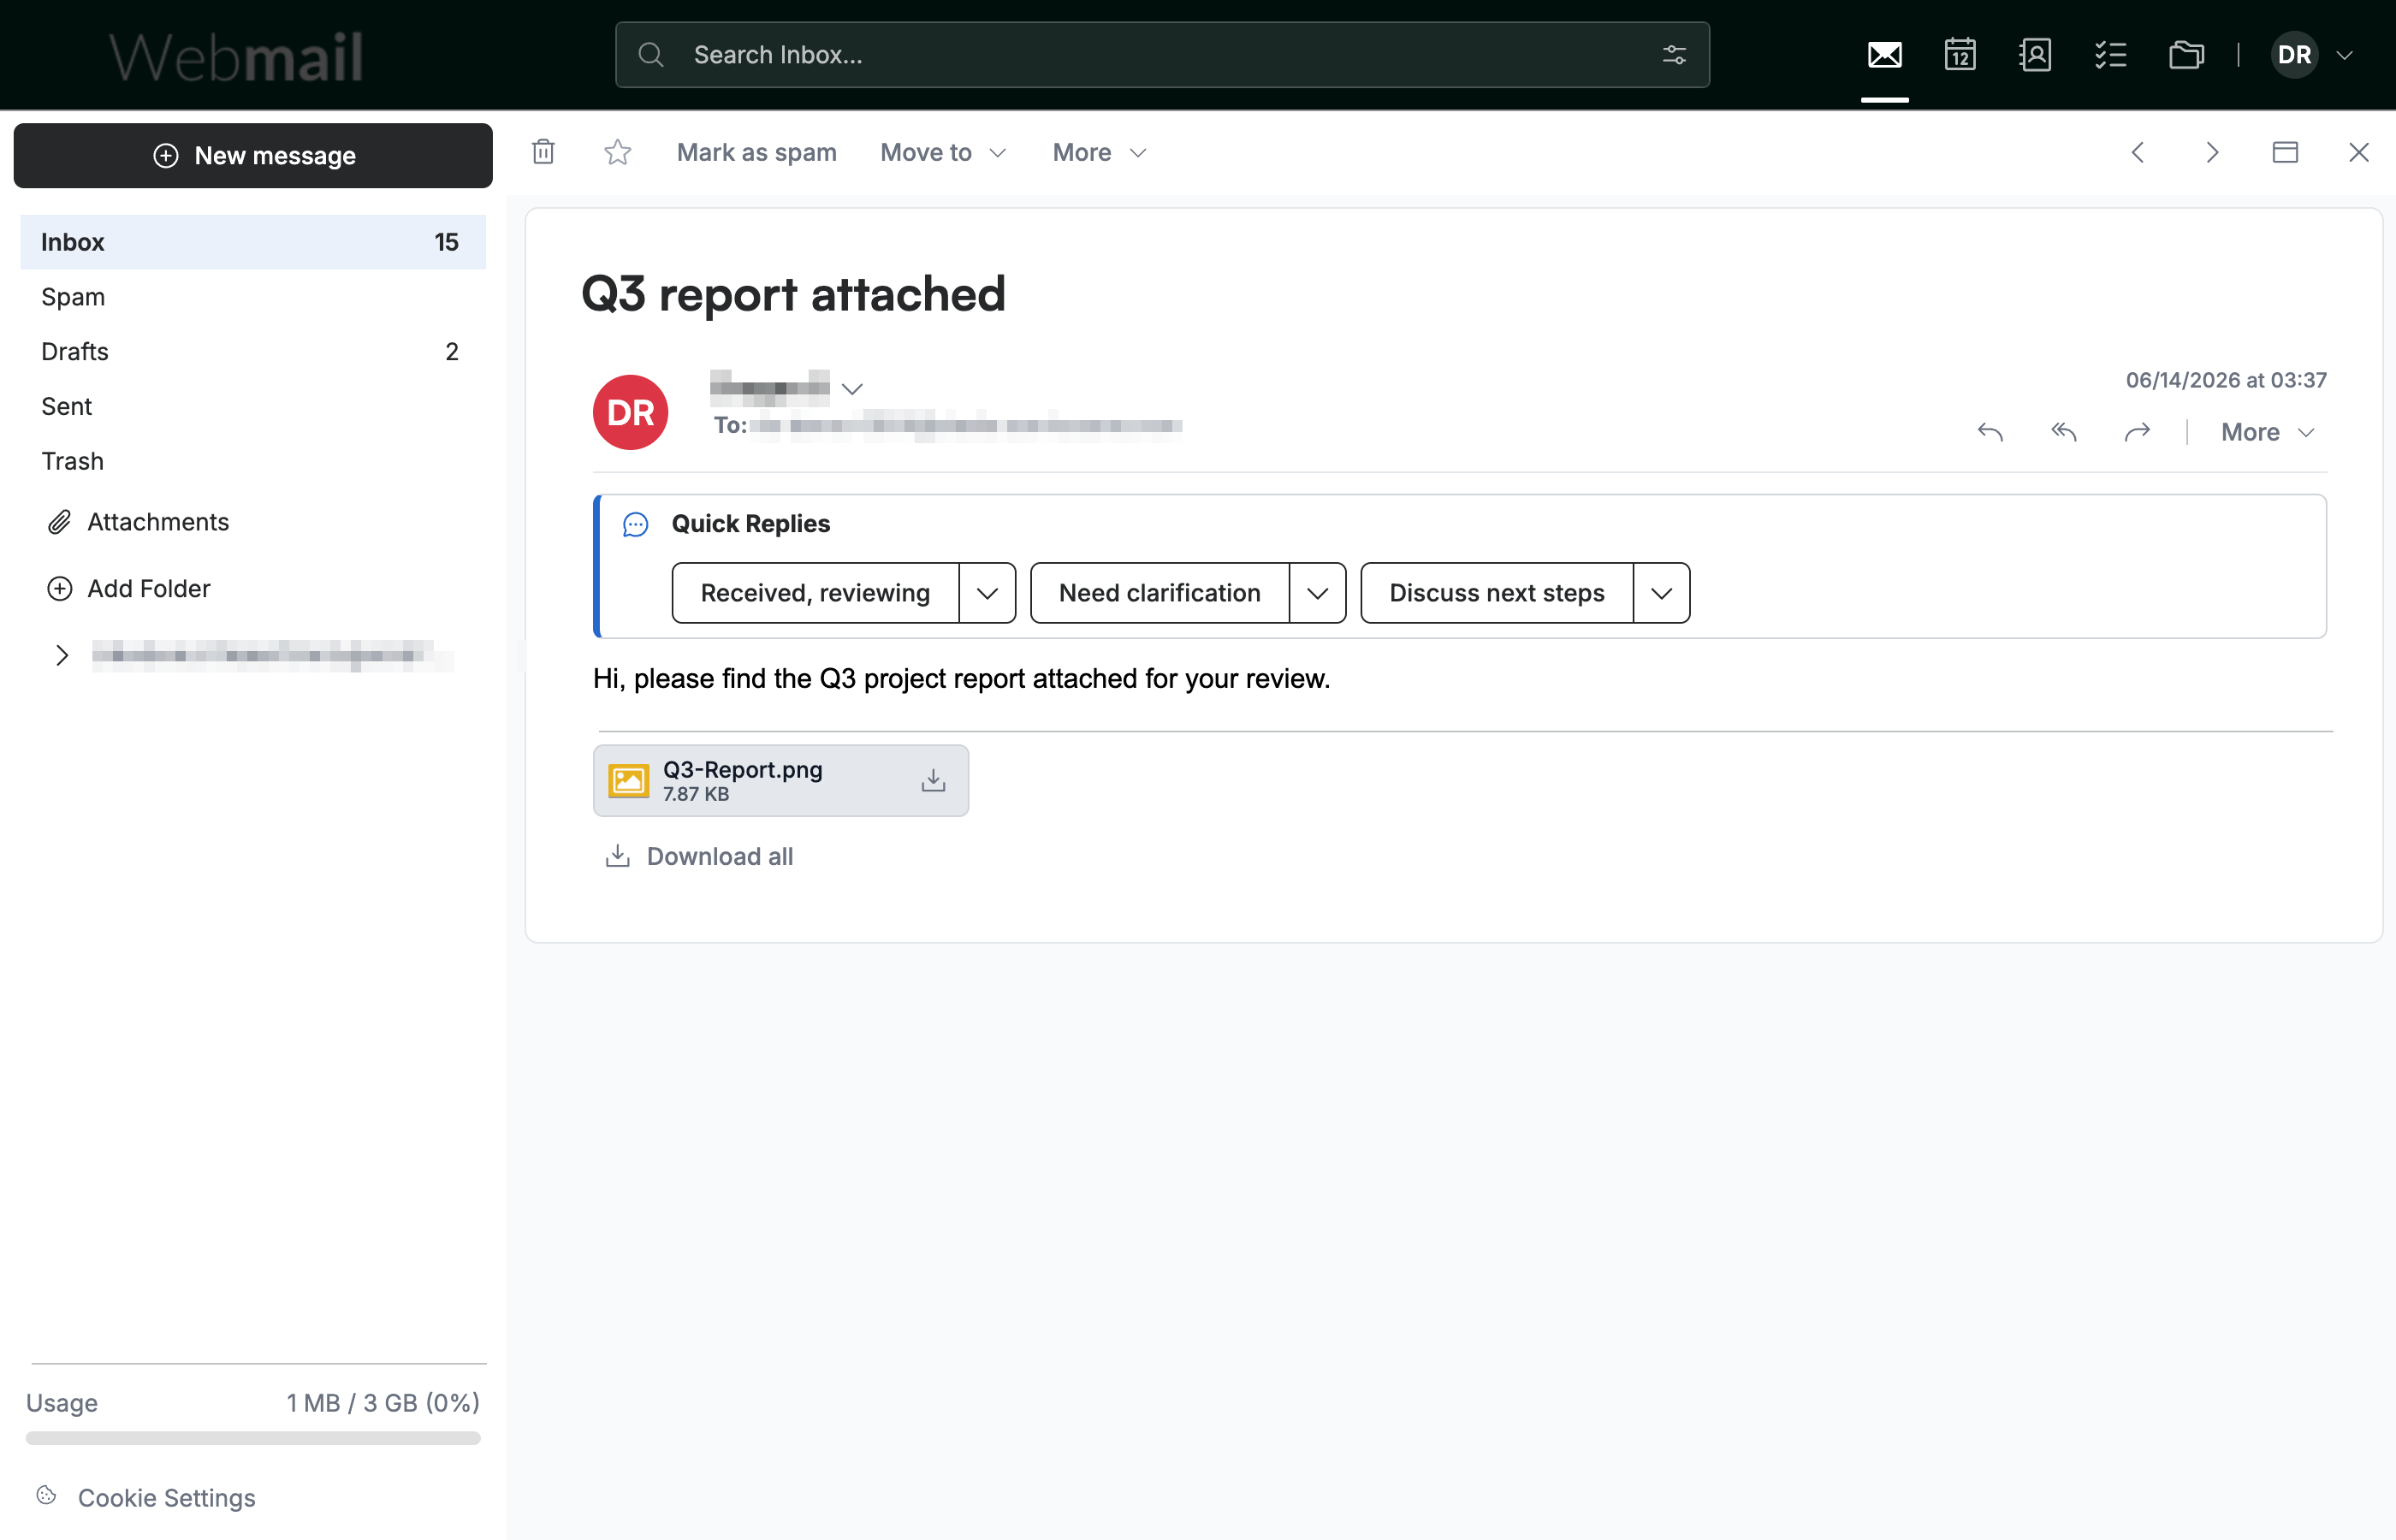Open the toolbar More dropdown
The image size is (2396, 1540).
pos(1099,152)
